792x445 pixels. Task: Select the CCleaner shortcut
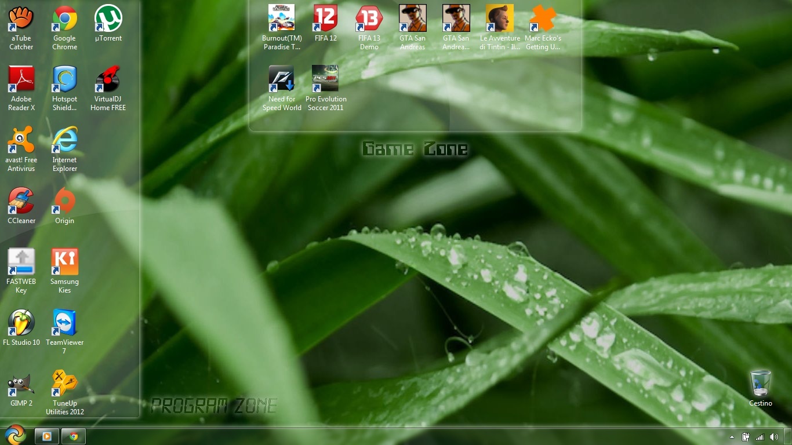coord(21,206)
